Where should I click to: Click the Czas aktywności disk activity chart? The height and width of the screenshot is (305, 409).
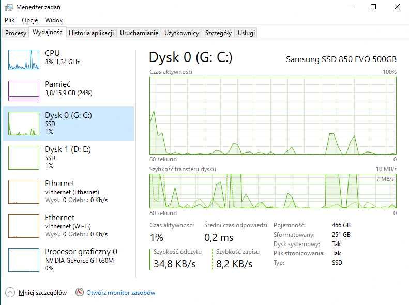(273, 116)
